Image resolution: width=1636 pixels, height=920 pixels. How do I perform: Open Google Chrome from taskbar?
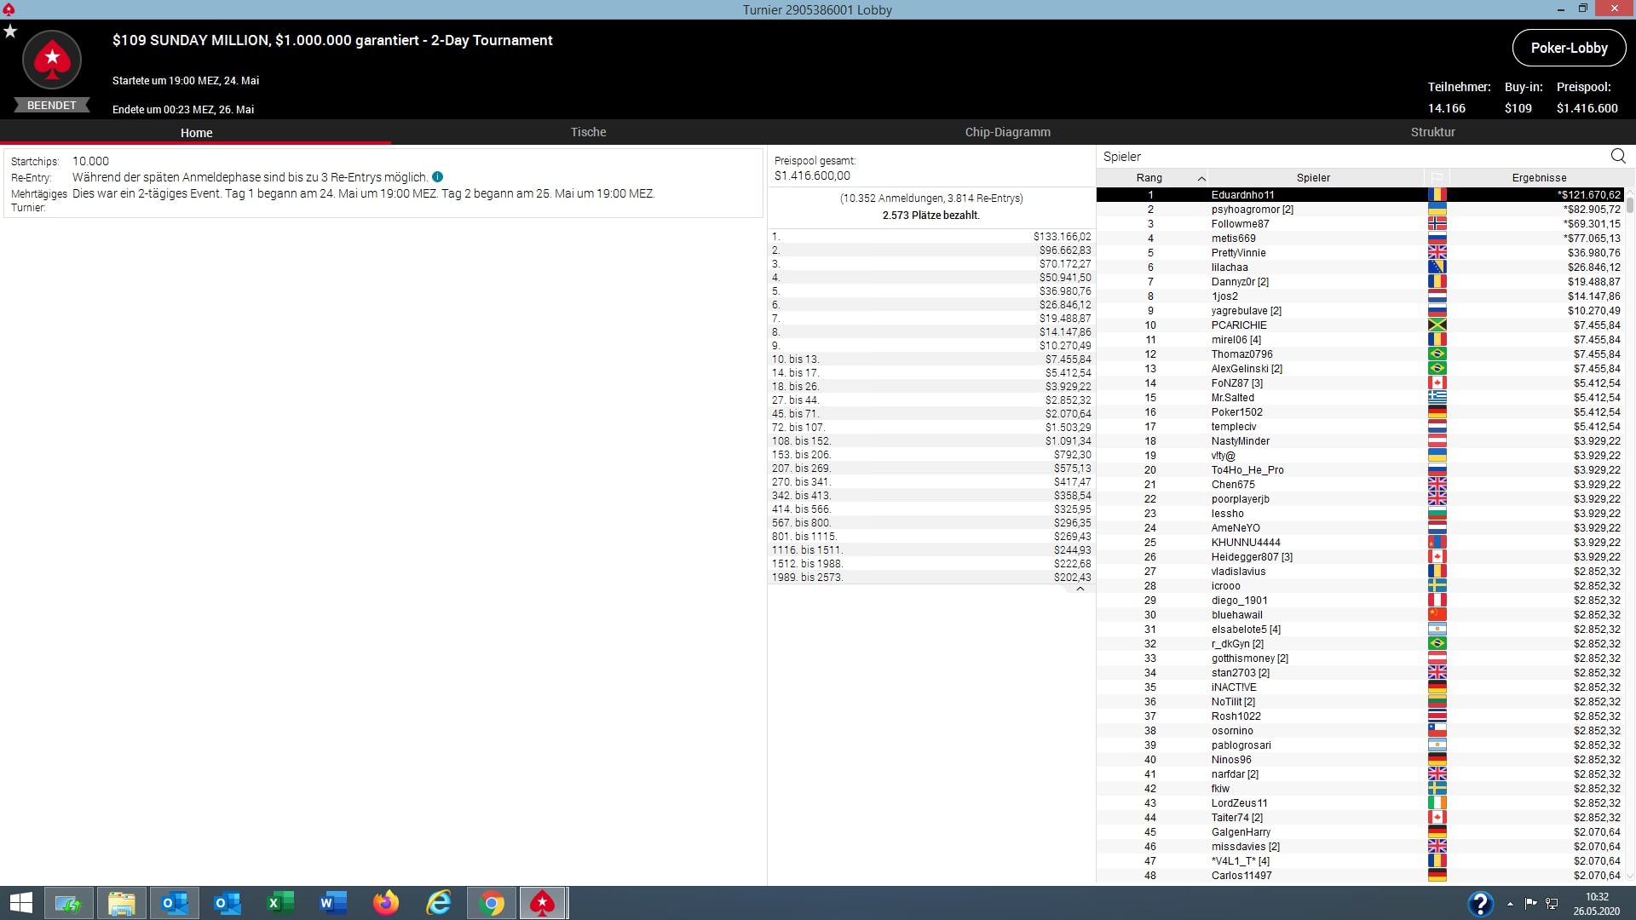(x=492, y=903)
